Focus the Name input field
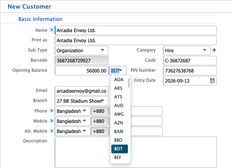 [x=136, y=30]
